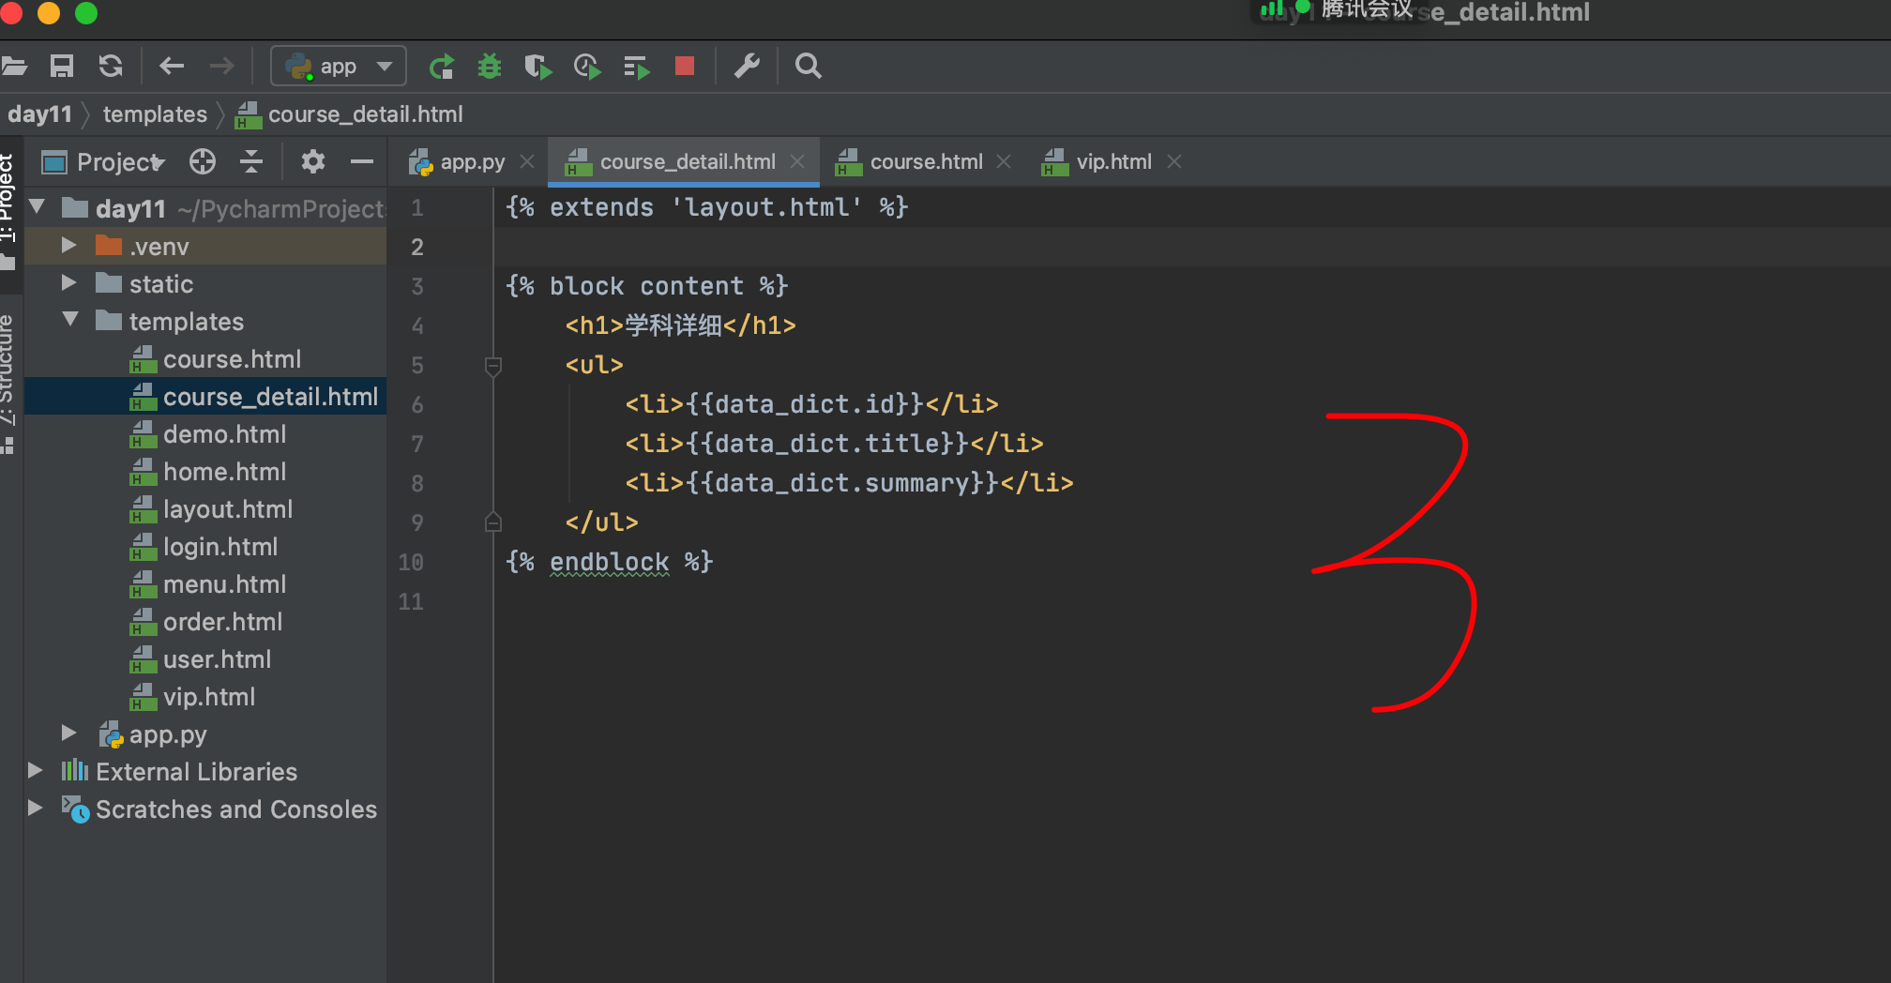
Task: Open file using the folder toolbar icon
Action: tap(14, 66)
